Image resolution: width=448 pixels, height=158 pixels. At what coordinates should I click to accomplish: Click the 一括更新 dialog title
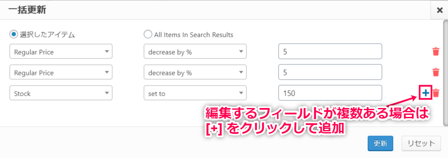[x=27, y=10]
